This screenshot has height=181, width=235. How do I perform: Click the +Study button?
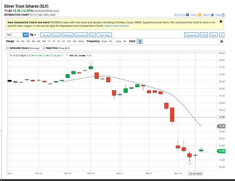tap(45, 35)
